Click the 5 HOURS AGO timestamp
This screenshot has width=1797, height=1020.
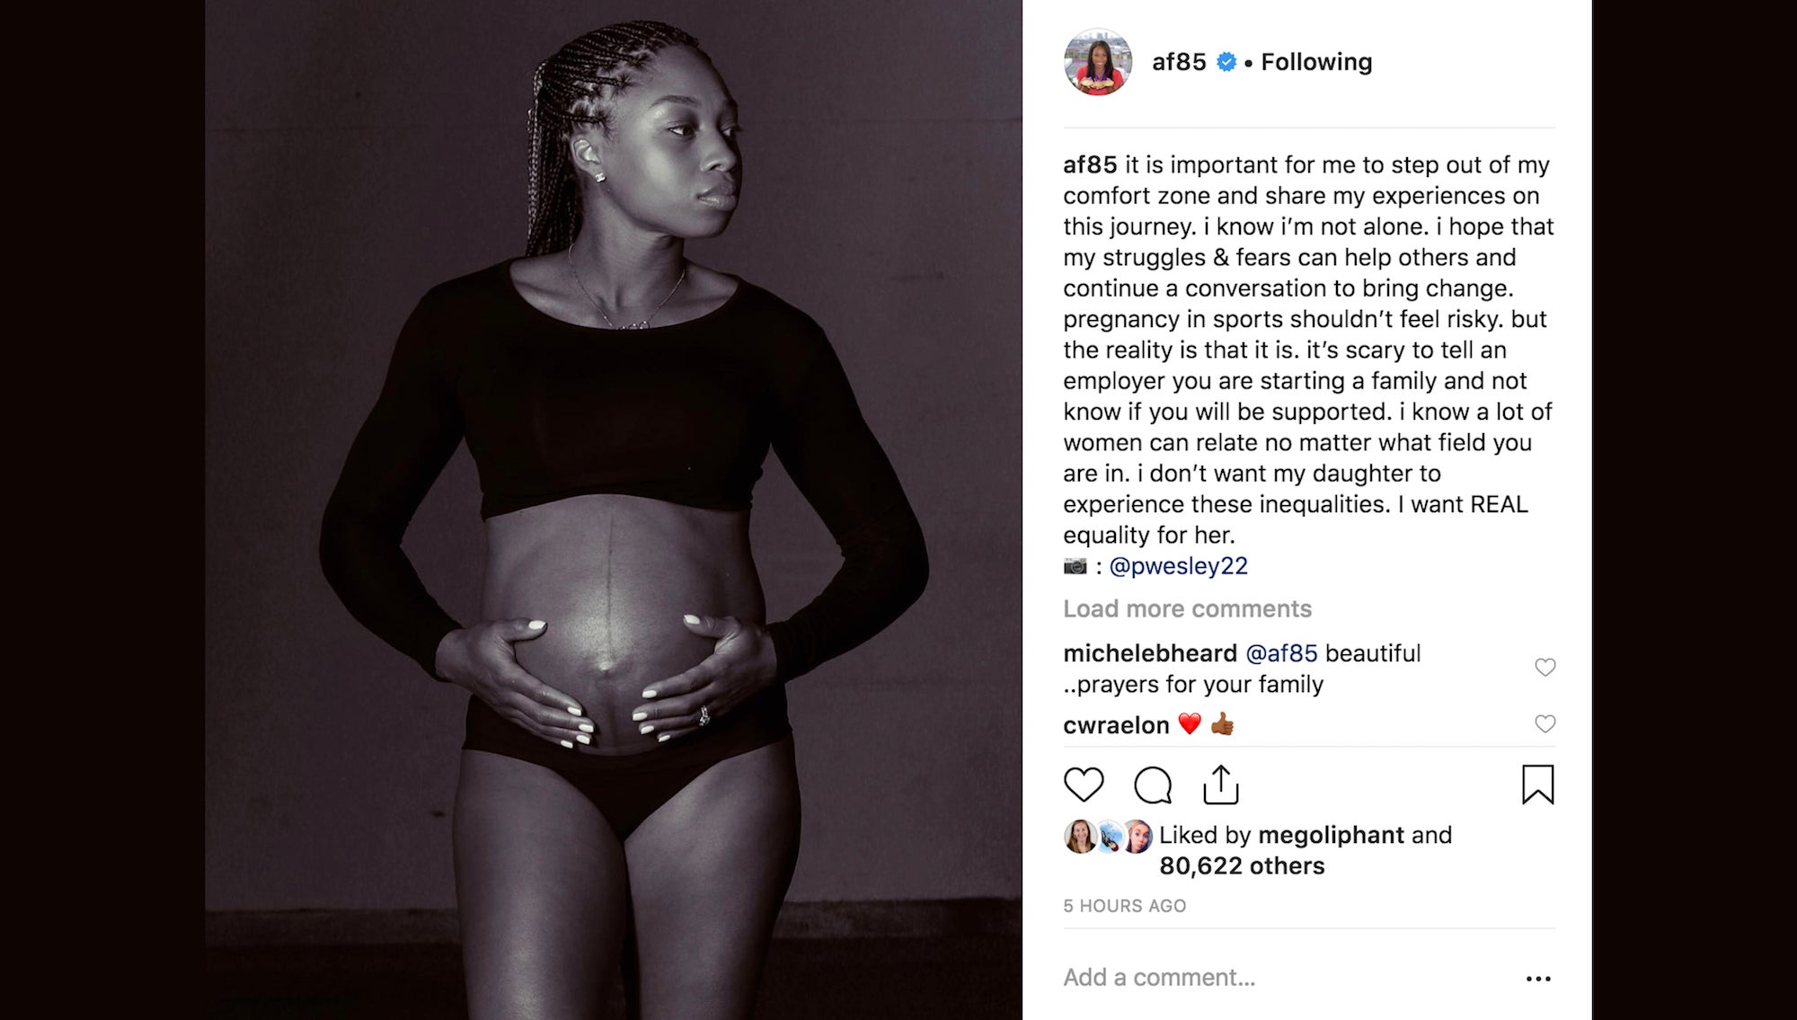click(1124, 906)
